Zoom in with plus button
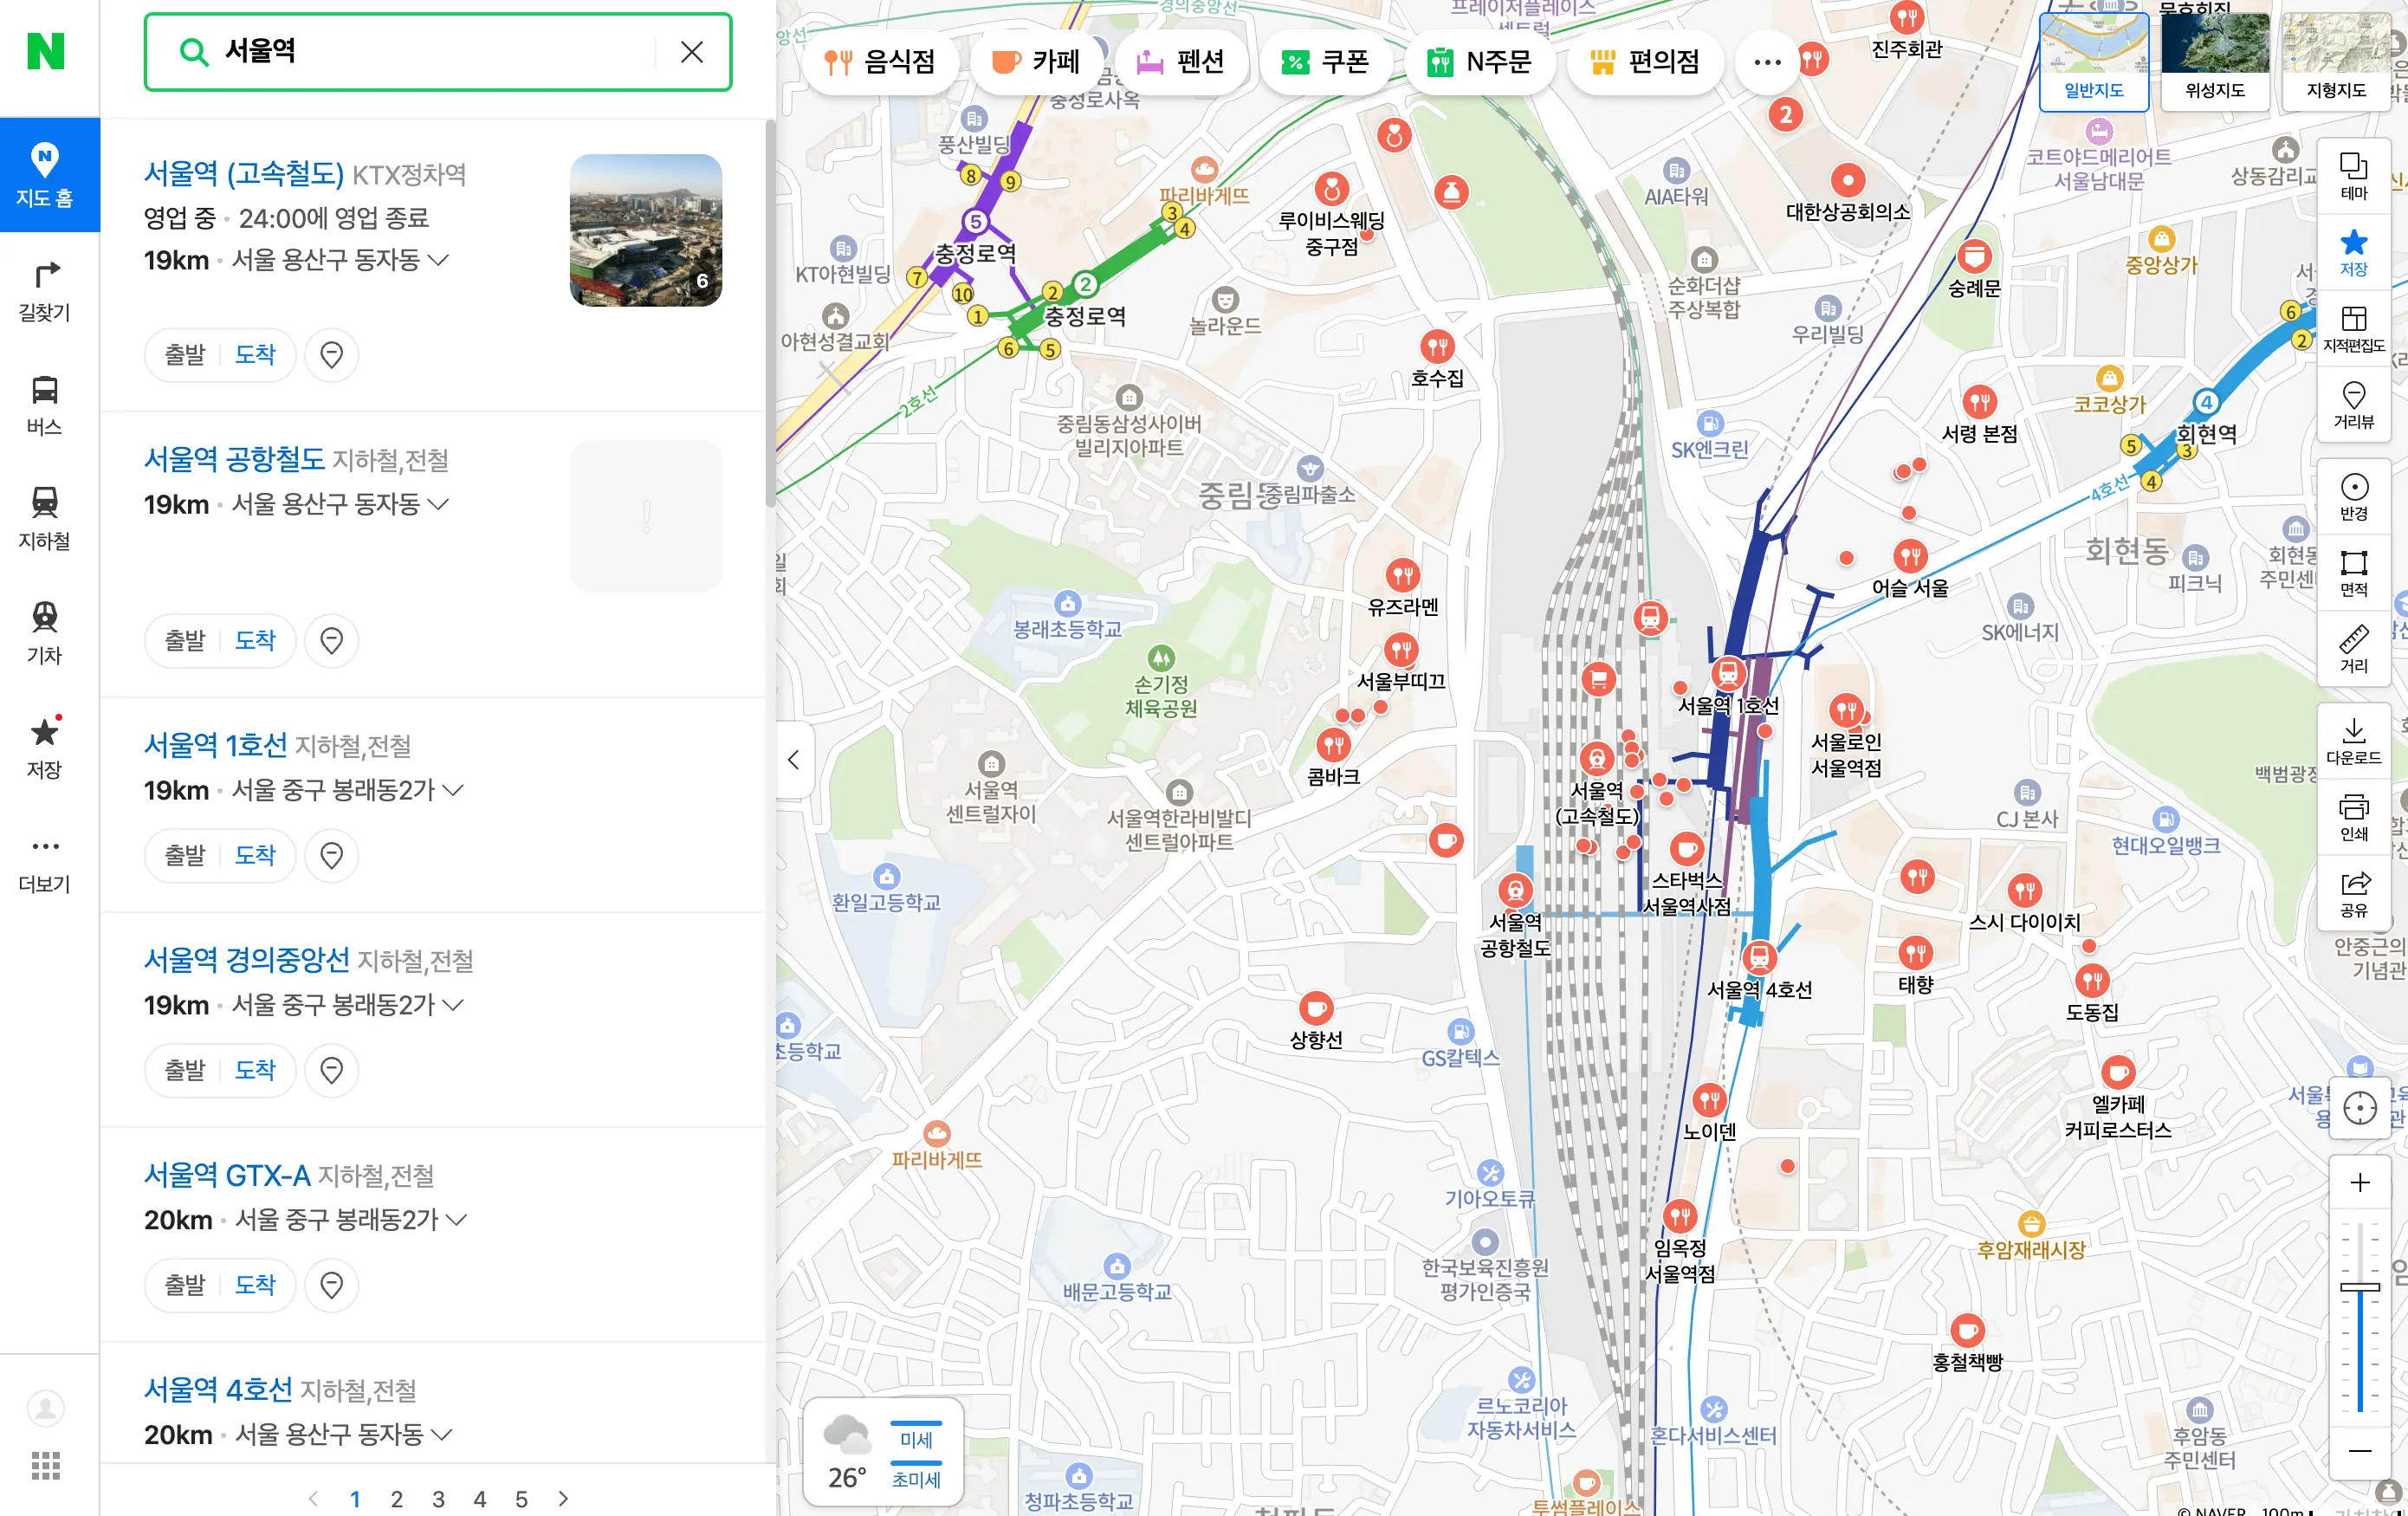 (2359, 1183)
